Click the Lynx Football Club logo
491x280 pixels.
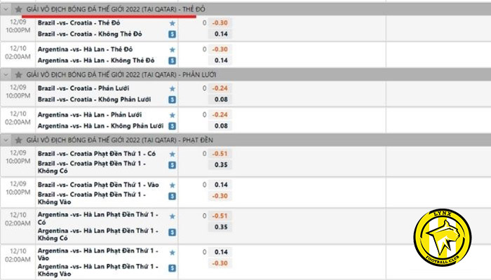click(x=443, y=238)
